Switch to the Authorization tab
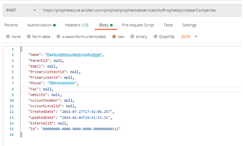This screenshot has width=243, height=146. (x=42, y=25)
